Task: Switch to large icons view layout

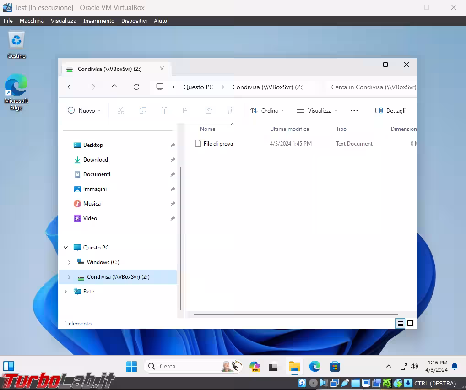Action: pos(410,323)
